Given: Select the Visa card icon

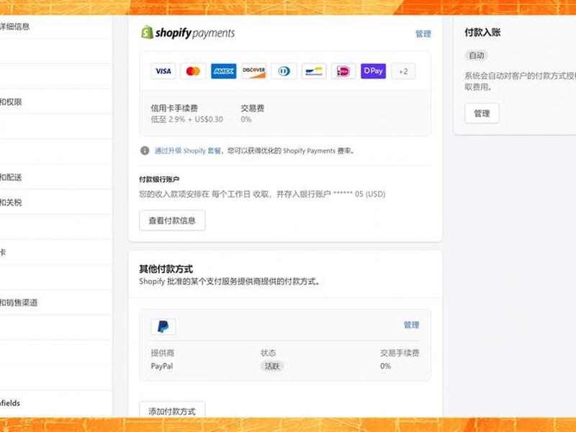Looking at the screenshot, I should pos(163,71).
